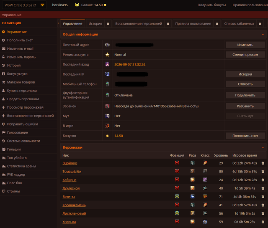
Task: Open PVE ладдер in the sidebar
Action: point(16,175)
